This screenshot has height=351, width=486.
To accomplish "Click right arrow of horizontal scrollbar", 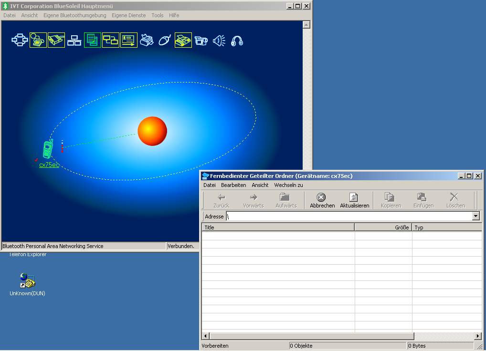I will point(478,336).
